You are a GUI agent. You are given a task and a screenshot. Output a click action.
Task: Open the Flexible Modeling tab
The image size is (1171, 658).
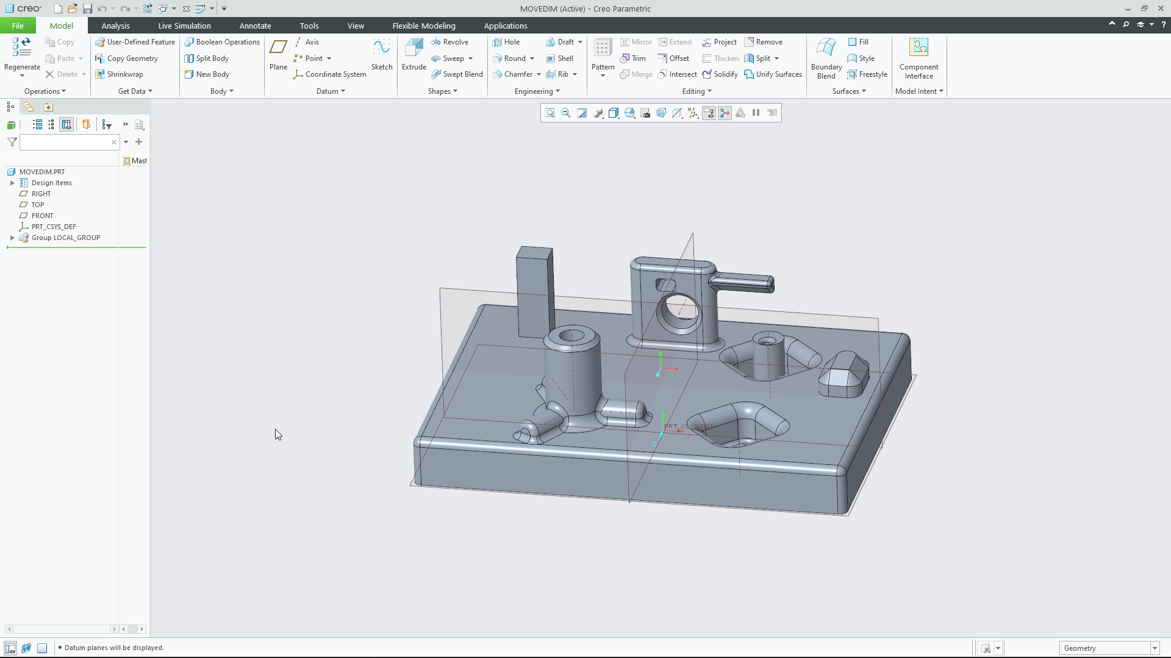pos(424,26)
